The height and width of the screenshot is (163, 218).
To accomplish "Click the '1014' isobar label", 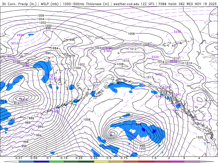I will click(189, 63).
